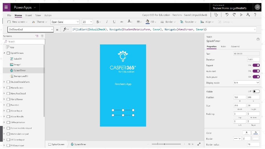Select the App item in the tree
The height and width of the screenshot is (149, 265).
[x=10, y=47]
